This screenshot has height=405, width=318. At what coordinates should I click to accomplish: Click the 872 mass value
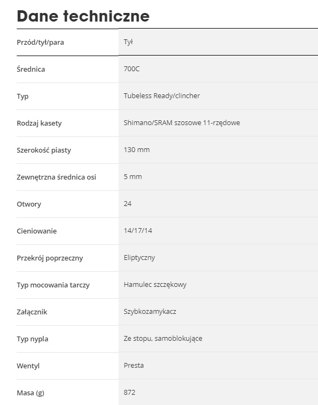pyautogui.click(x=129, y=393)
